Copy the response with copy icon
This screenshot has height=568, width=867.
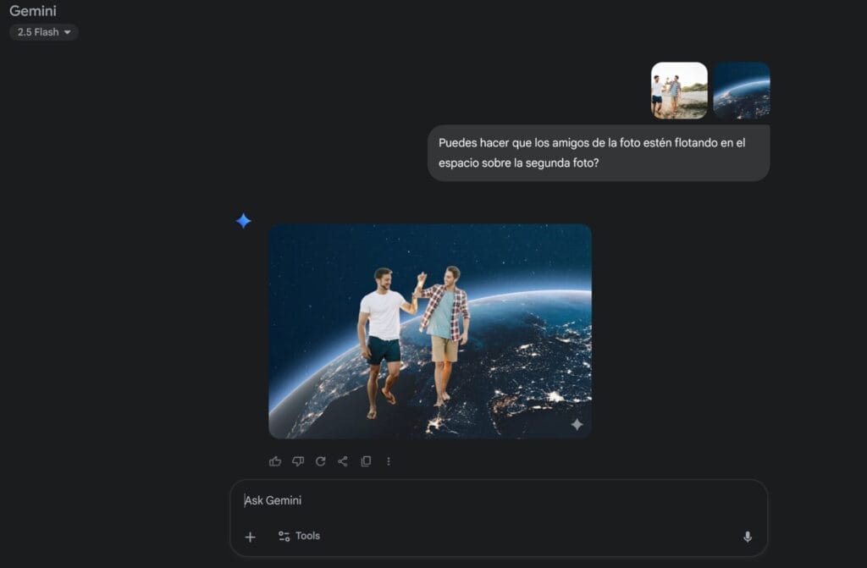[x=366, y=461]
